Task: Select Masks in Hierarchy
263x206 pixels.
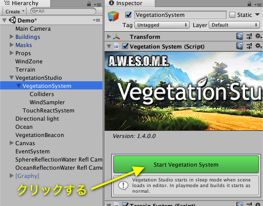Action: click(24, 45)
